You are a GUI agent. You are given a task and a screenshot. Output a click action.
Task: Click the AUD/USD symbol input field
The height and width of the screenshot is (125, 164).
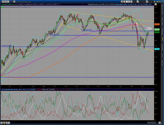tap(5, 2)
